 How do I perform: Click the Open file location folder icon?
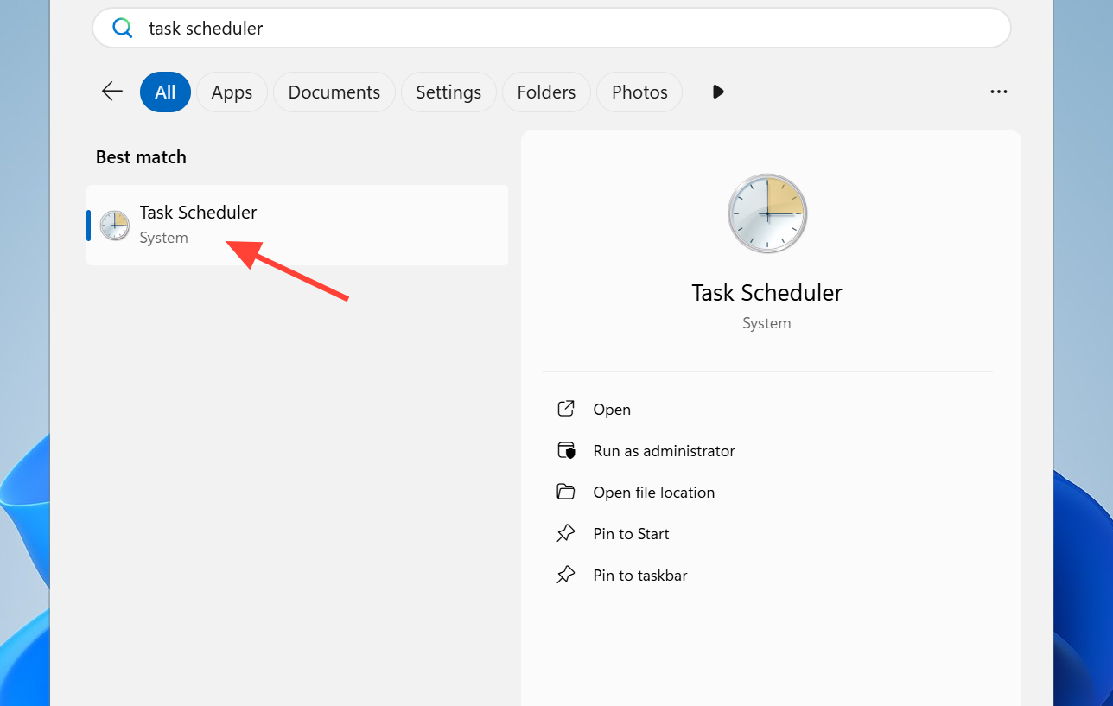pyautogui.click(x=566, y=492)
